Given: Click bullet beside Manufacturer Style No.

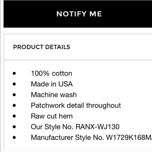Looking at the screenshot, I should pos(14,138).
